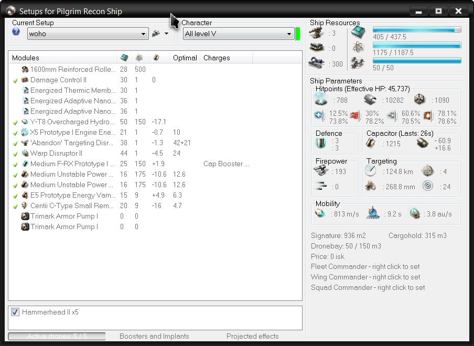Toggle Medium F-RX Prototype cap booster checkmark
The image size is (474, 346).
[x=15, y=165]
